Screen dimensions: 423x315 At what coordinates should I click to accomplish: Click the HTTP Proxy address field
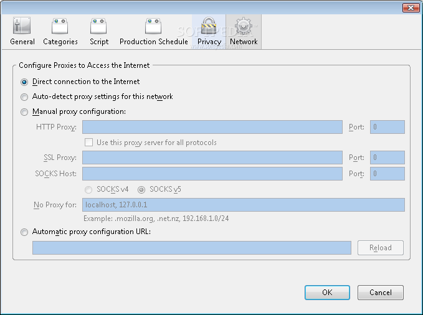pos(212,127)
